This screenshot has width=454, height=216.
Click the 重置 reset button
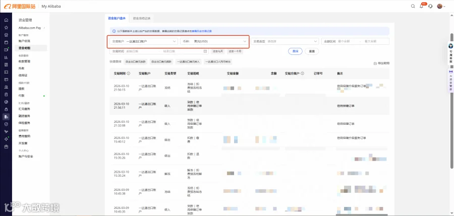point(312,51)
